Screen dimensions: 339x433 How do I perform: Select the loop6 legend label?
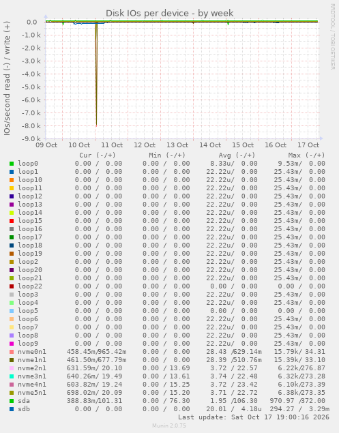tap(28, 319)
